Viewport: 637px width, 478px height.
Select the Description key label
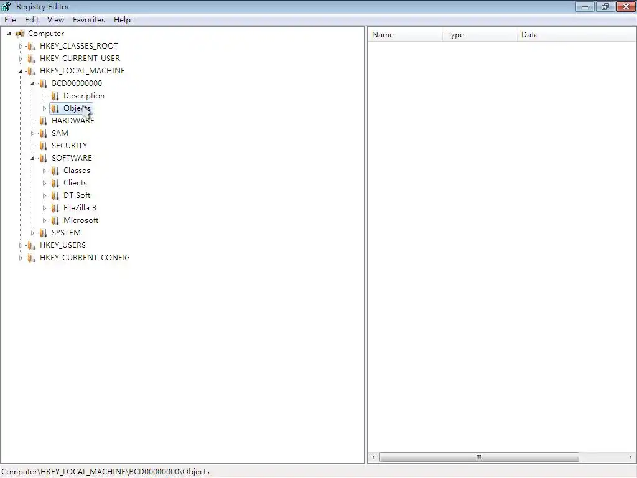pos(84,96)
